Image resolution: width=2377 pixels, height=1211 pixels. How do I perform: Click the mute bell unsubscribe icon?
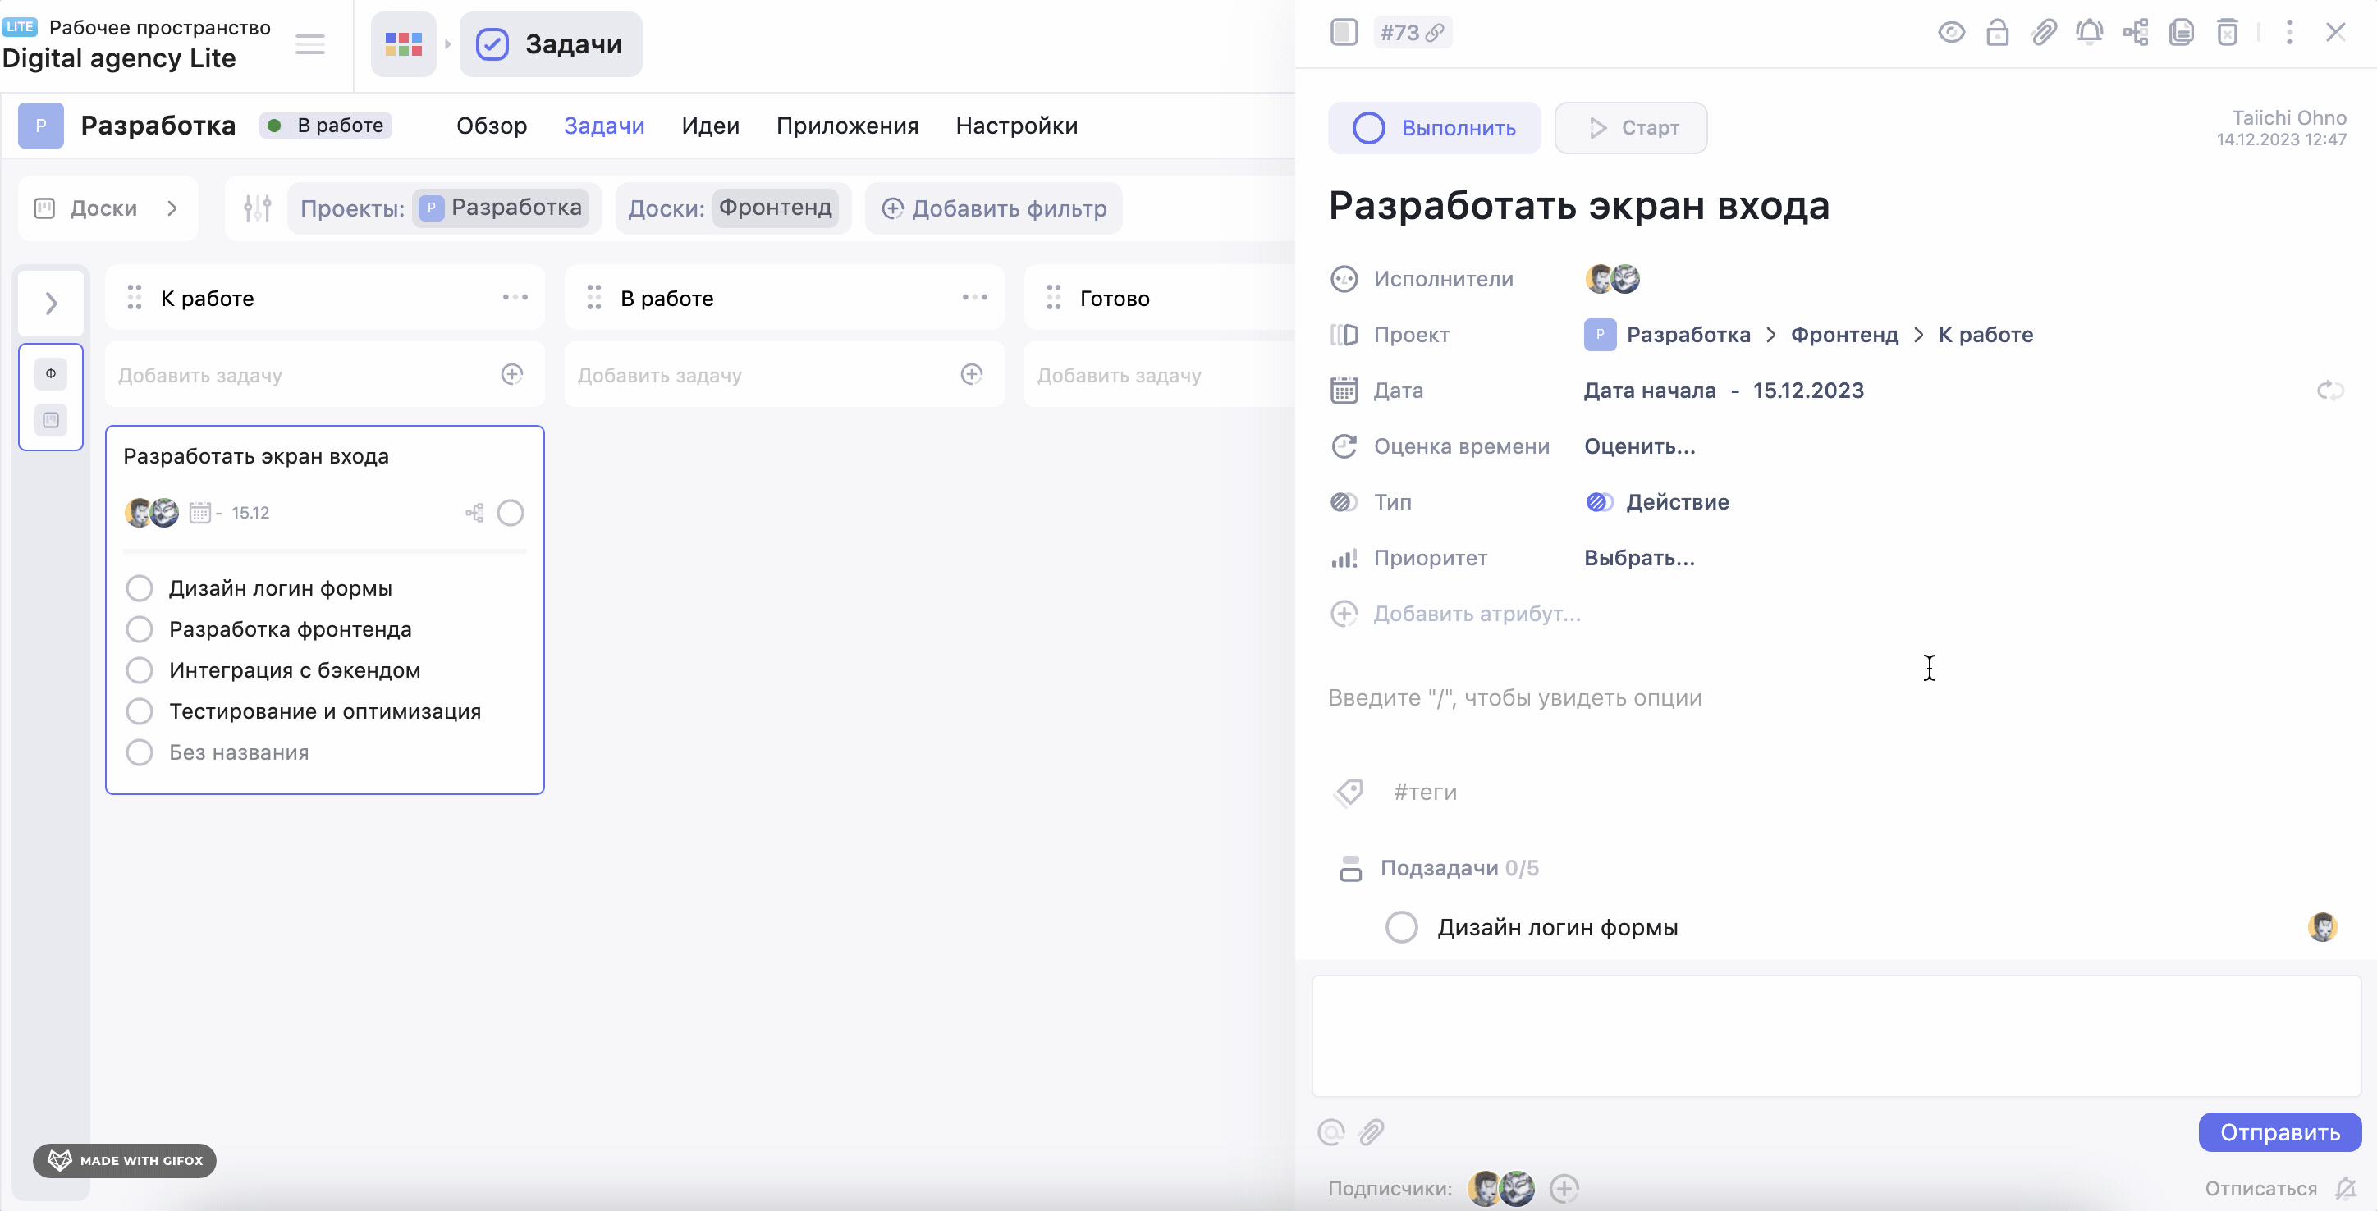(2345, 1189)
